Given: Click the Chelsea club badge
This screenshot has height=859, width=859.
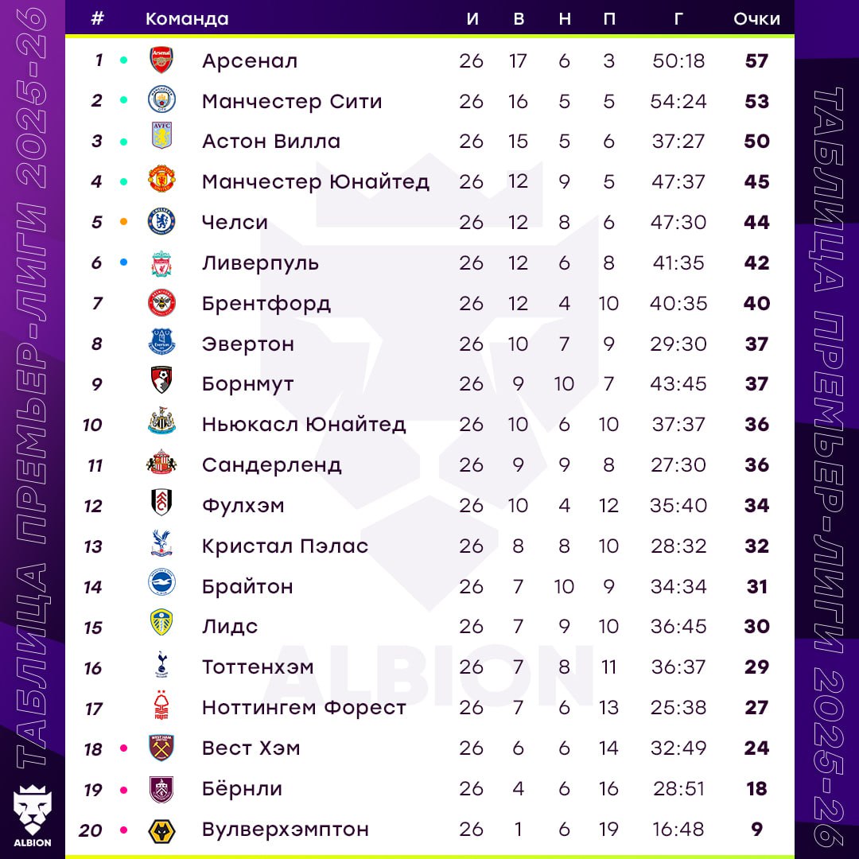Looking at the screenshot, I should [x=161, y=222].
